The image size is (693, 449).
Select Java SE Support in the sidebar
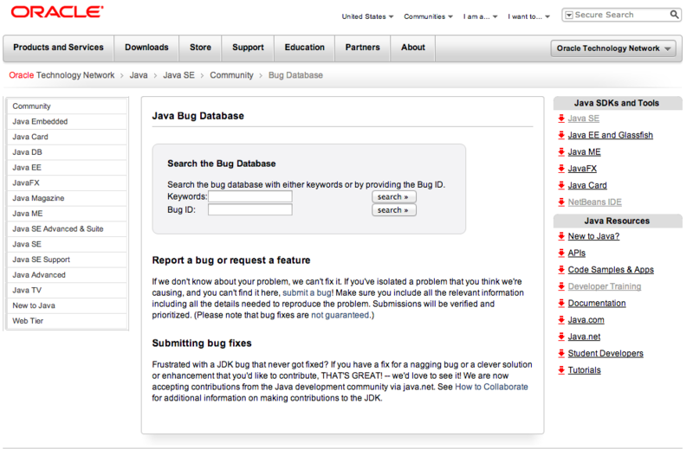tap(68, 260)
